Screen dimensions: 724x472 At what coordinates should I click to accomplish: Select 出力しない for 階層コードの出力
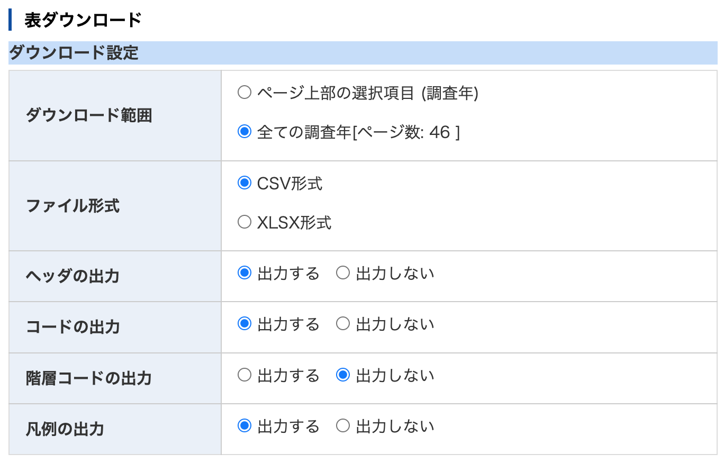click(343, 375)
